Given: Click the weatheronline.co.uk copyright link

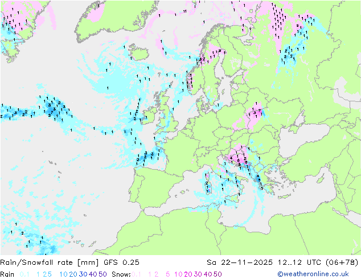Looking at the screenshot, I should pos(313,274).
